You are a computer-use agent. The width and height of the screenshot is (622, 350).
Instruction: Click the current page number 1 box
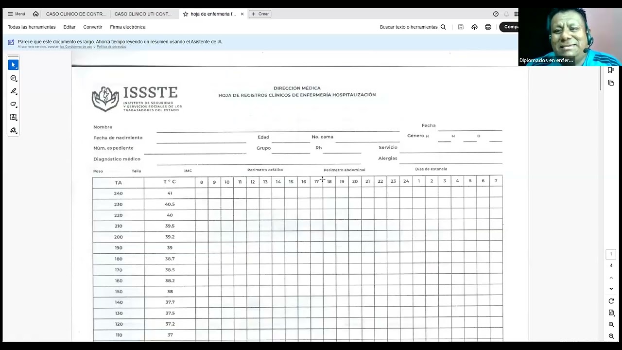611,254
